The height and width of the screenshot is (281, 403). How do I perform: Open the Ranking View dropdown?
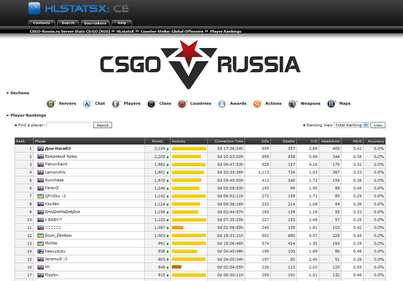351,125
